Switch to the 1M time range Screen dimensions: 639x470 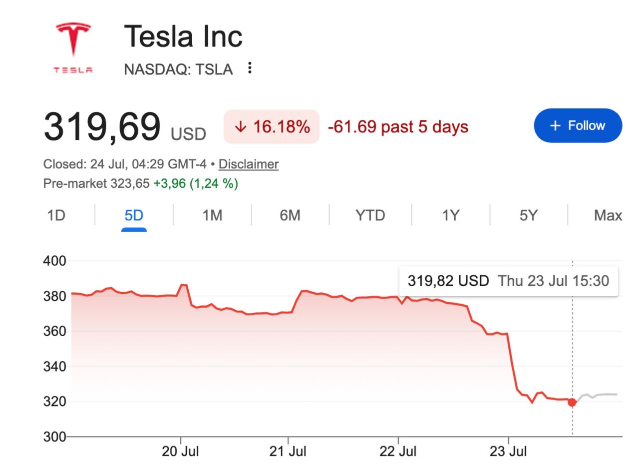coord(212,215)
